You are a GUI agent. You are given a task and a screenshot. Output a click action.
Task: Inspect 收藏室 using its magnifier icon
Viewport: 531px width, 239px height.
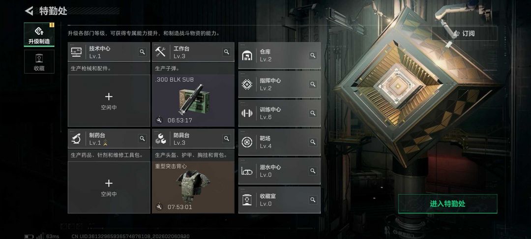(313, 200)
